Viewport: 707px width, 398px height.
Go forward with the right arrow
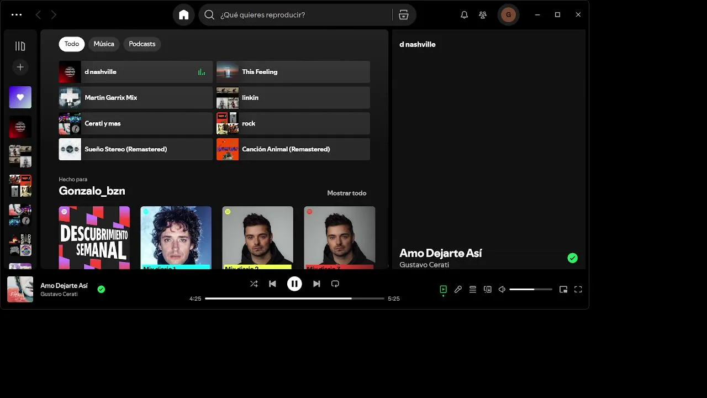pyautogui.click(x=54, y=15)
